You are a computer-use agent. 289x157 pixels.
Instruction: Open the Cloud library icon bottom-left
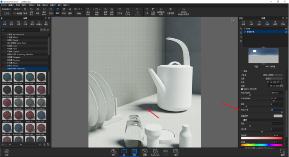click(x=7, y=152)
